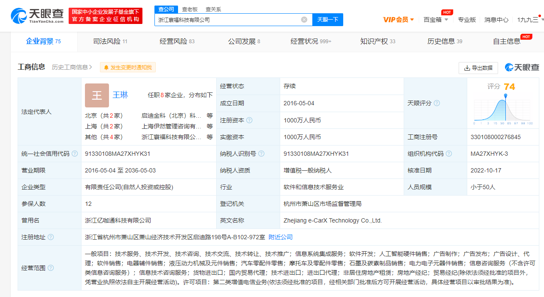
Task: Clear the search box with the X icon
Action: [304, 20]
